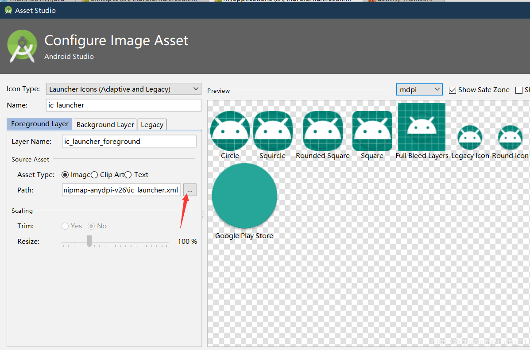This screenshot has height=350, width=530.
Task: Click the Square icon preview
Action: click(372, 131)
